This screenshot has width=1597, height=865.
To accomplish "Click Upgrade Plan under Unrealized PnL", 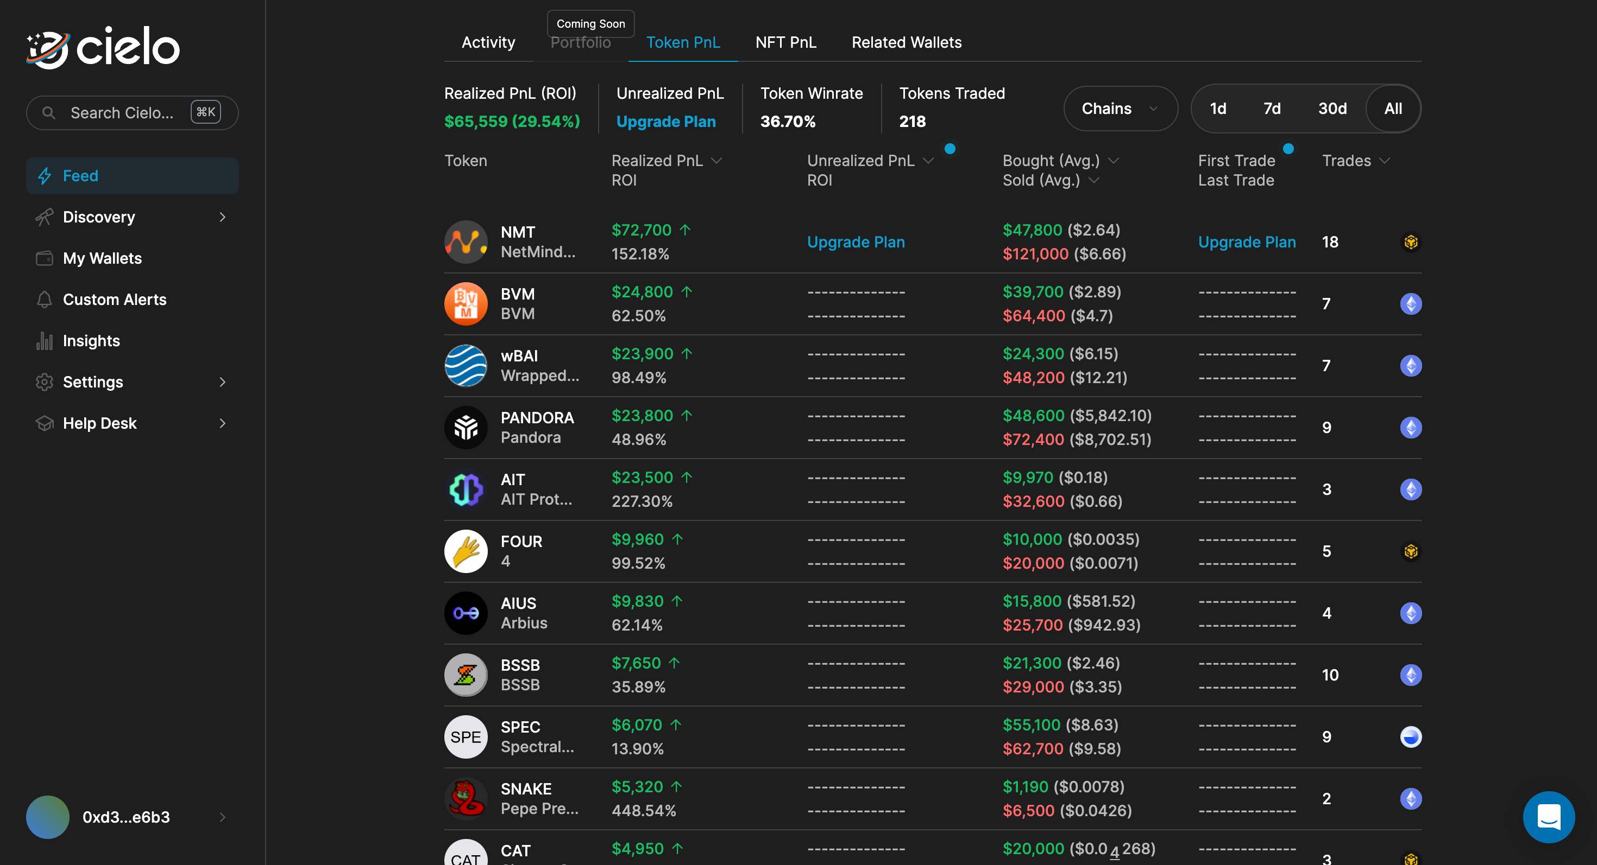I will 856,241.
